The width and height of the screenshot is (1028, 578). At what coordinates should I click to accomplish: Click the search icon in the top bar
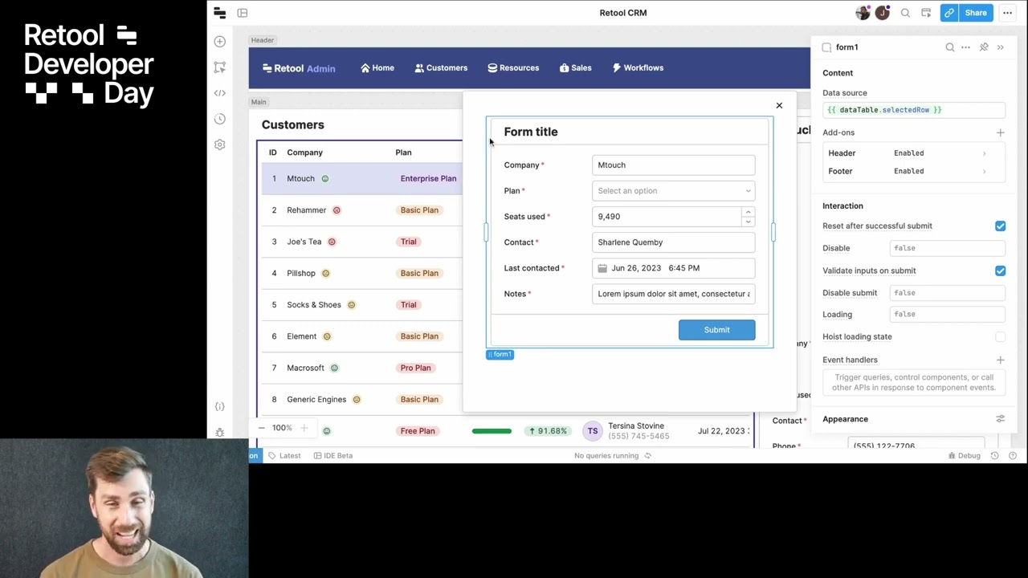[x=905, y=13]
